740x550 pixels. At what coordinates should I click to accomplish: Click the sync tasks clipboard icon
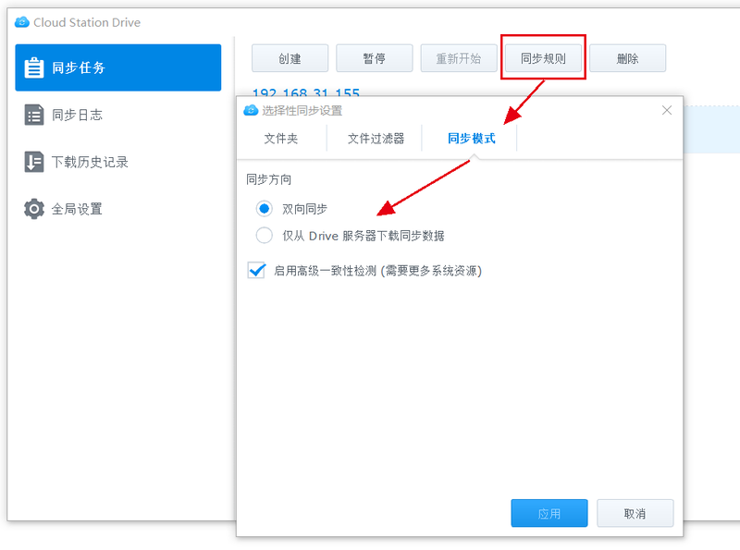pyautogui.click(x=34, y=67)
